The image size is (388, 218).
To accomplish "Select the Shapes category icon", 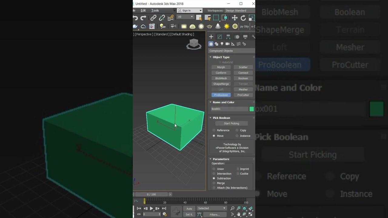I will coord(216,44).
